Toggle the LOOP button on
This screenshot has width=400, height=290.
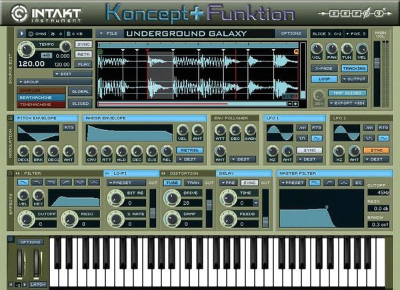[323, 78]
